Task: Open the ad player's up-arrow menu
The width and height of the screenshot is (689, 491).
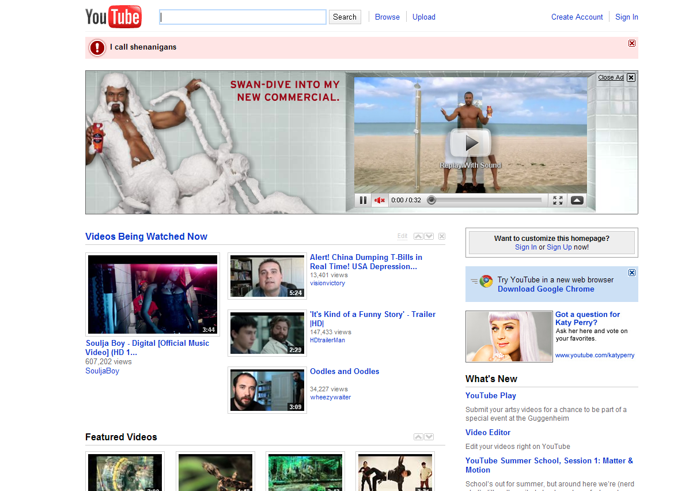Action: coord(577,201)
